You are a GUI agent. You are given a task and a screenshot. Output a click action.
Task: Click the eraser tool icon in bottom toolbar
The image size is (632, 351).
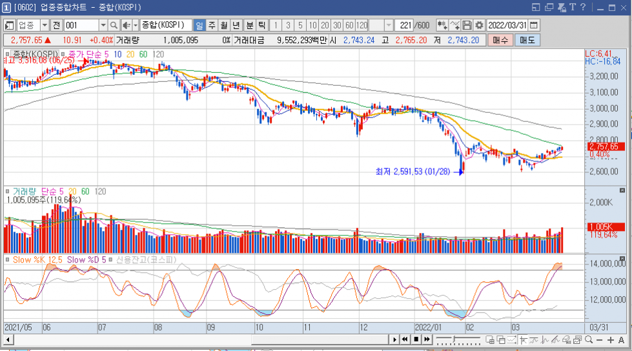point(566,340)
